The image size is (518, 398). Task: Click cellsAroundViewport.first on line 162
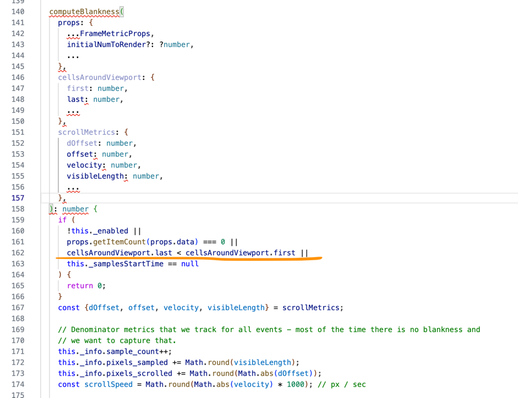point(240,253)
